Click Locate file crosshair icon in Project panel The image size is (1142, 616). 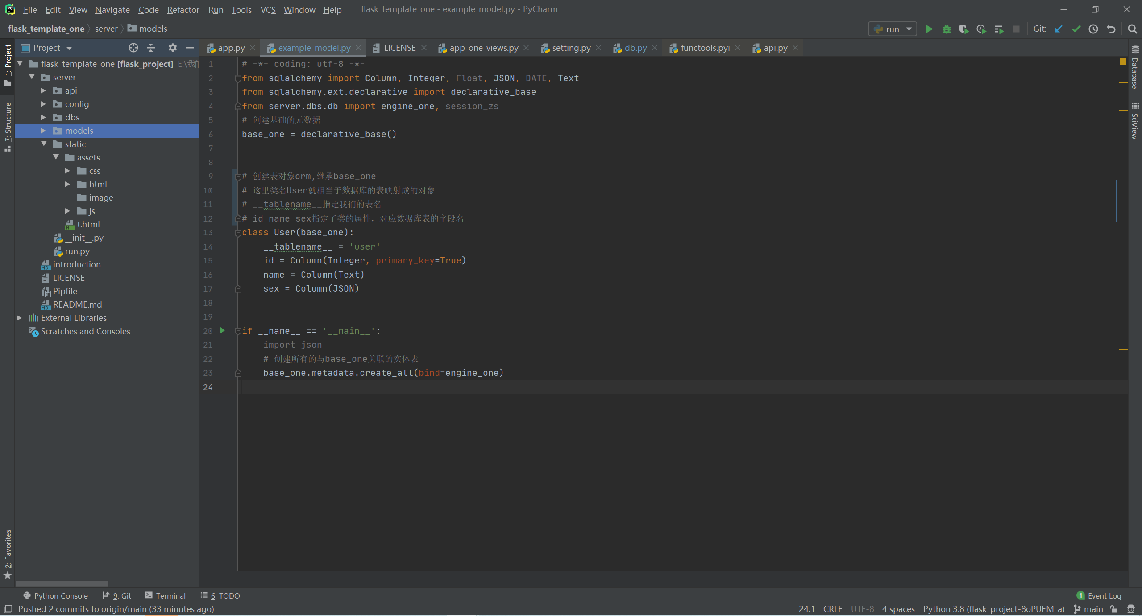coord(133,48)
